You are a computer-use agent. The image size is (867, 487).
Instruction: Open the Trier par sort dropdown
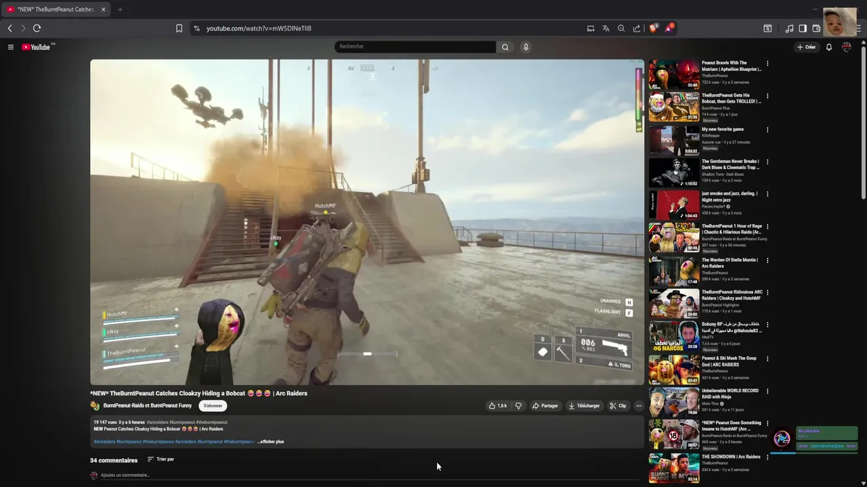click(x=161, y=459)
